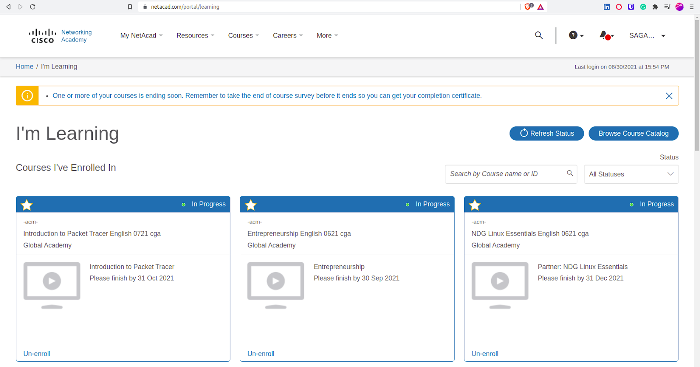
Task: Open the All Statuses dropdown
Action: (x=631, y=174)
